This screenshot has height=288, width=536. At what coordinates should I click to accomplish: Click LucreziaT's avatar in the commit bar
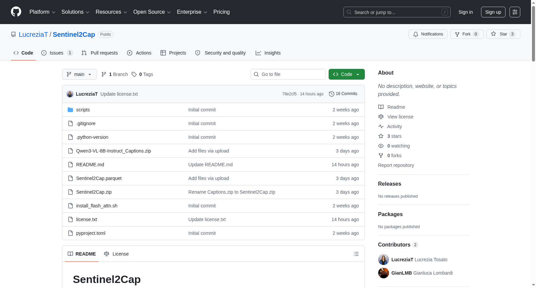tap(70, 94)
